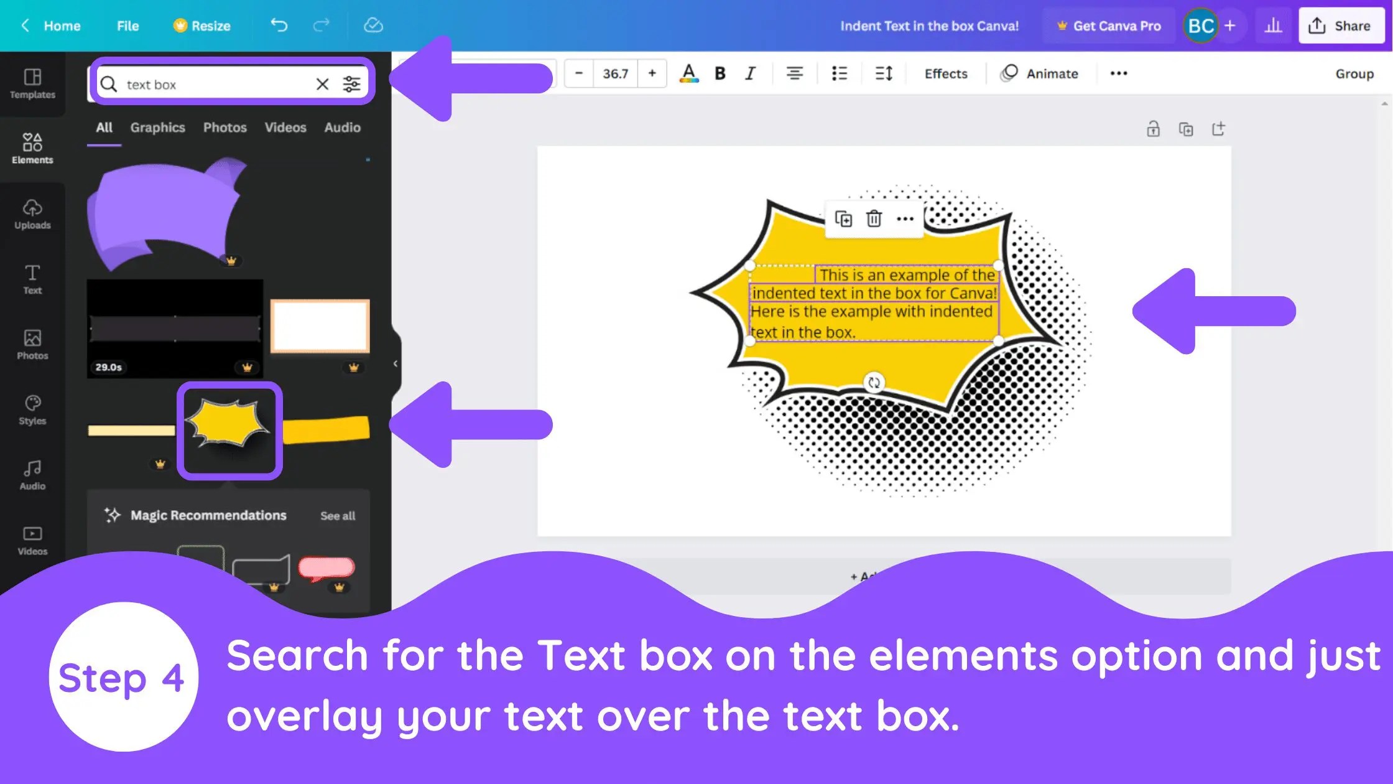
Task: Undo the last action
Action: pyautogui.click(x=279, y=26)
